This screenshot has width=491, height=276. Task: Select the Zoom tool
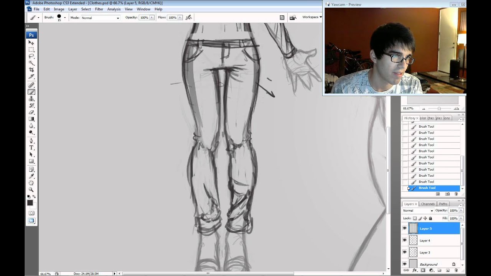click(x=31, y=190)
